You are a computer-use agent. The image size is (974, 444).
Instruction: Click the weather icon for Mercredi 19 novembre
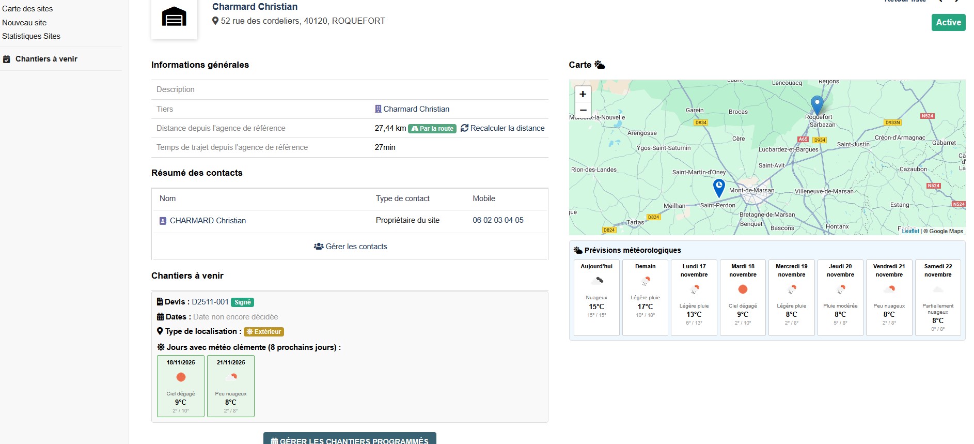792,289
